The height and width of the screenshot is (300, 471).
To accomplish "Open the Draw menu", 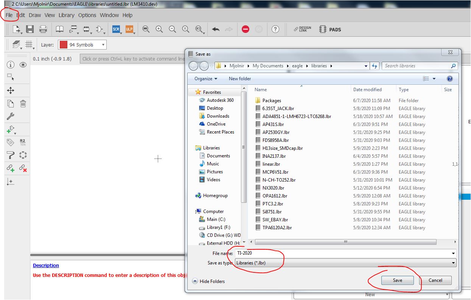I will click(34, 15).
